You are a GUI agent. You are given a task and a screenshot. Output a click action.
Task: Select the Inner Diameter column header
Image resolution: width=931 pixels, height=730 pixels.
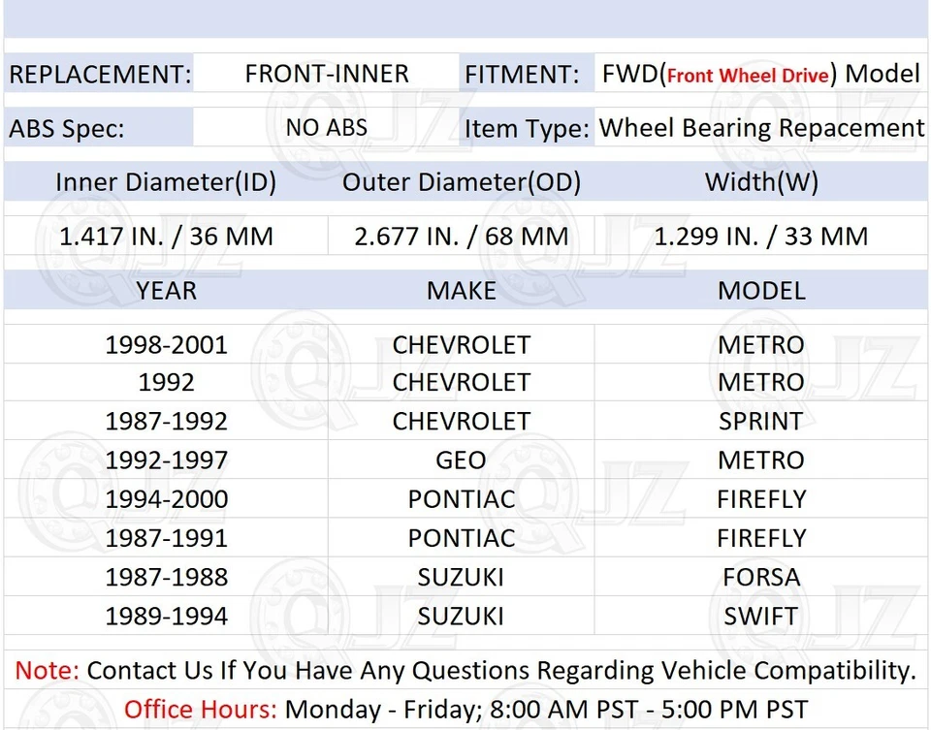coord(165,181)
